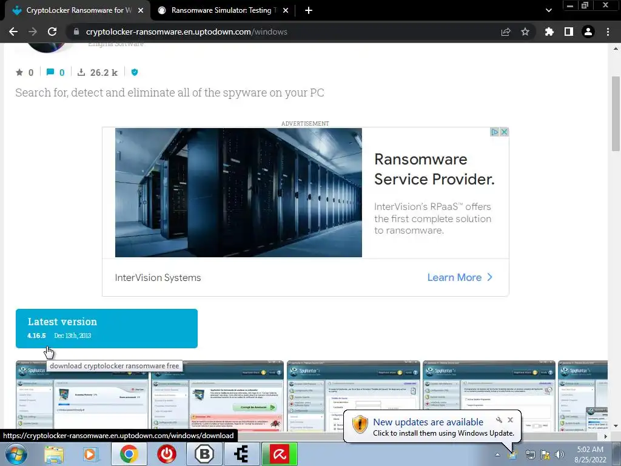Open the red power button app
The width and height of the screenshot is (621, 466).
[166, 454]
